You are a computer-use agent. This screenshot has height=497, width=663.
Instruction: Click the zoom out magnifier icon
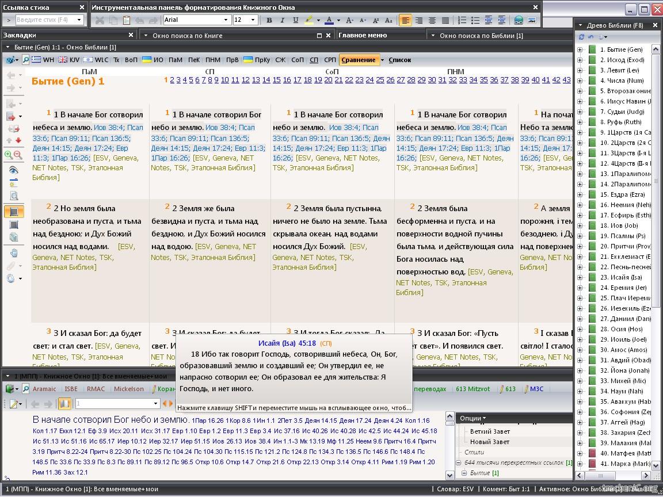[18, 155]
